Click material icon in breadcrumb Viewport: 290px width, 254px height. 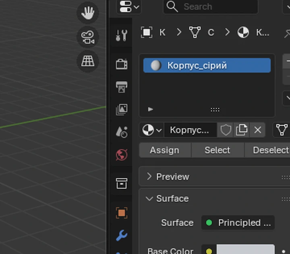pos(243,32)
